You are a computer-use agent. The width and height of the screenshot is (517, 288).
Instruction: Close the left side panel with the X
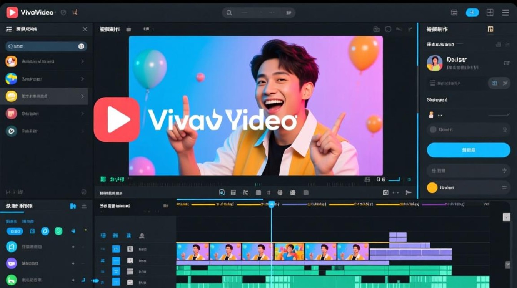(85, 29)
